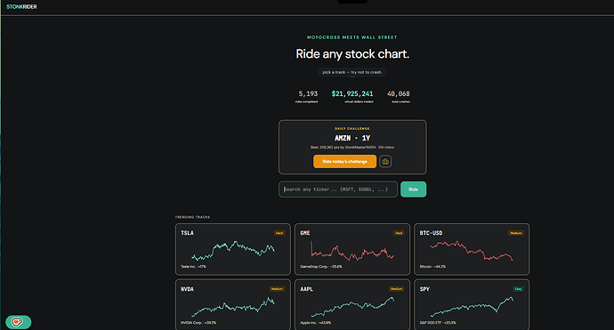Click the Medium badge on AAPL card

[x=396, y=289]
